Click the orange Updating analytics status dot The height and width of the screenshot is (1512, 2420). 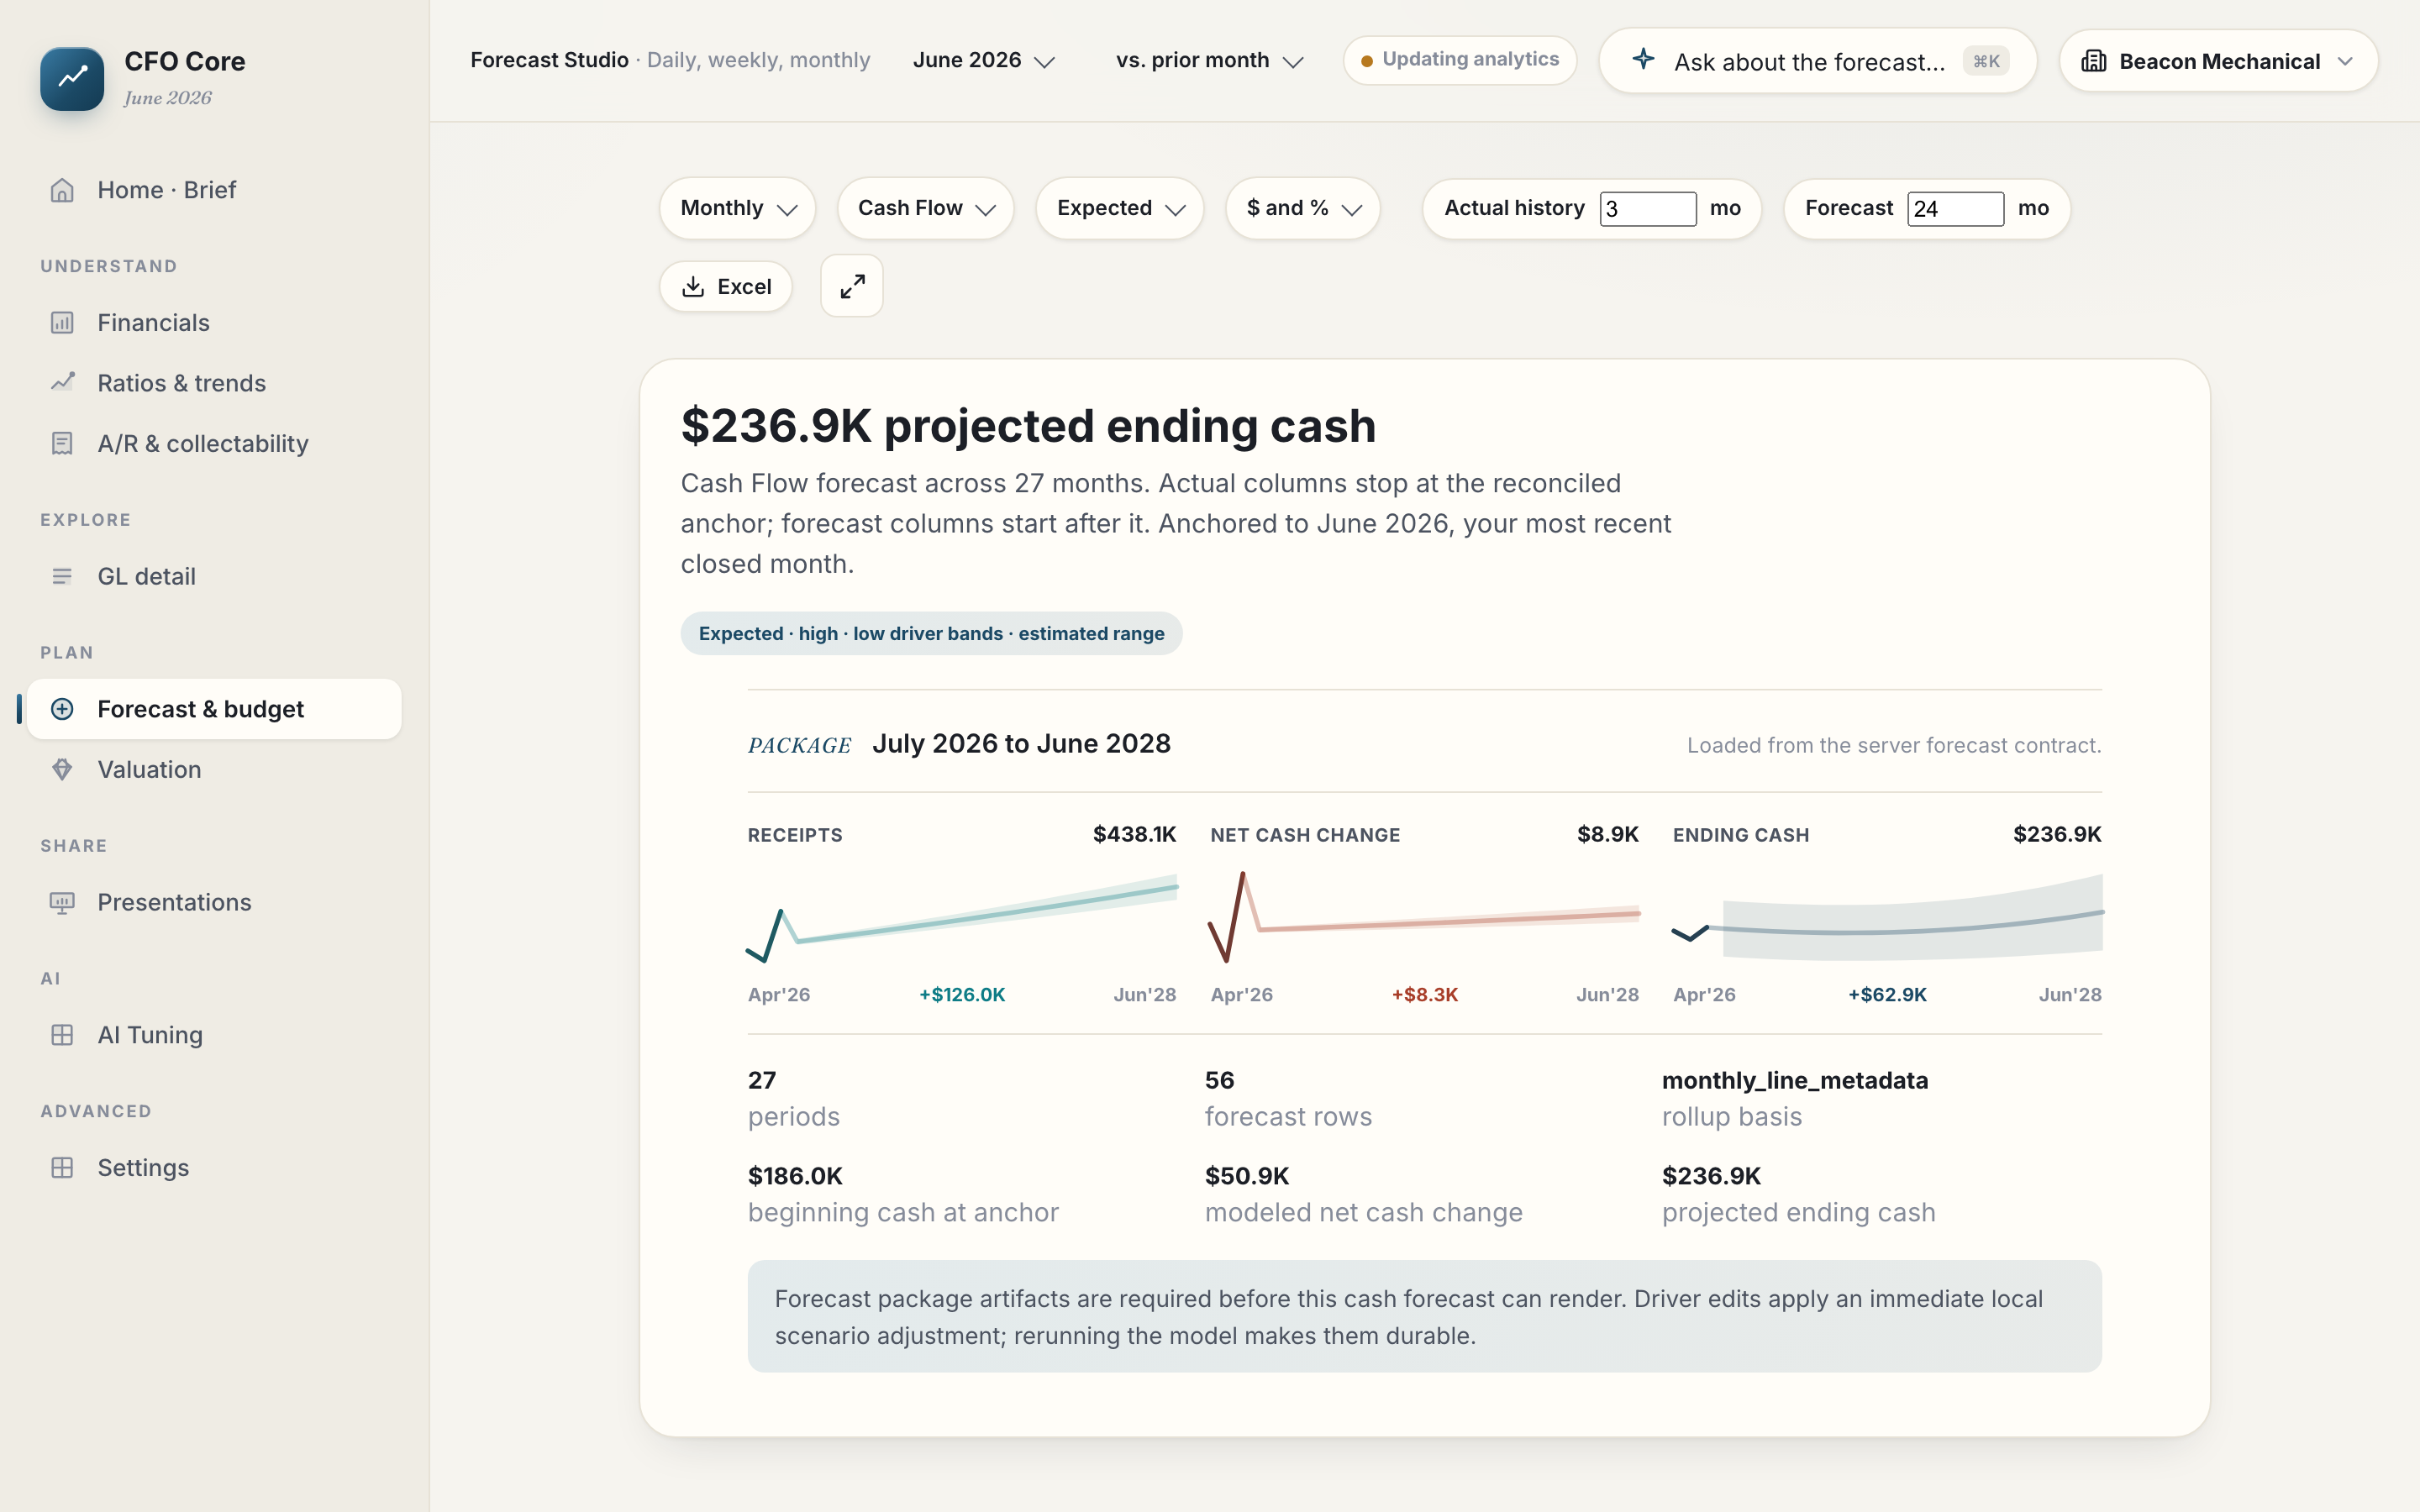pyautogui.click(x=1366, y=61)
